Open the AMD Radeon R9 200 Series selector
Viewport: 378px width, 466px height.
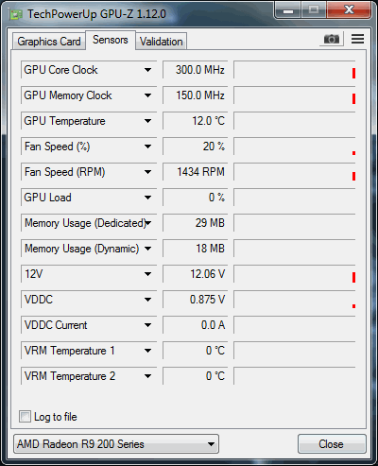tap(116, 444)
